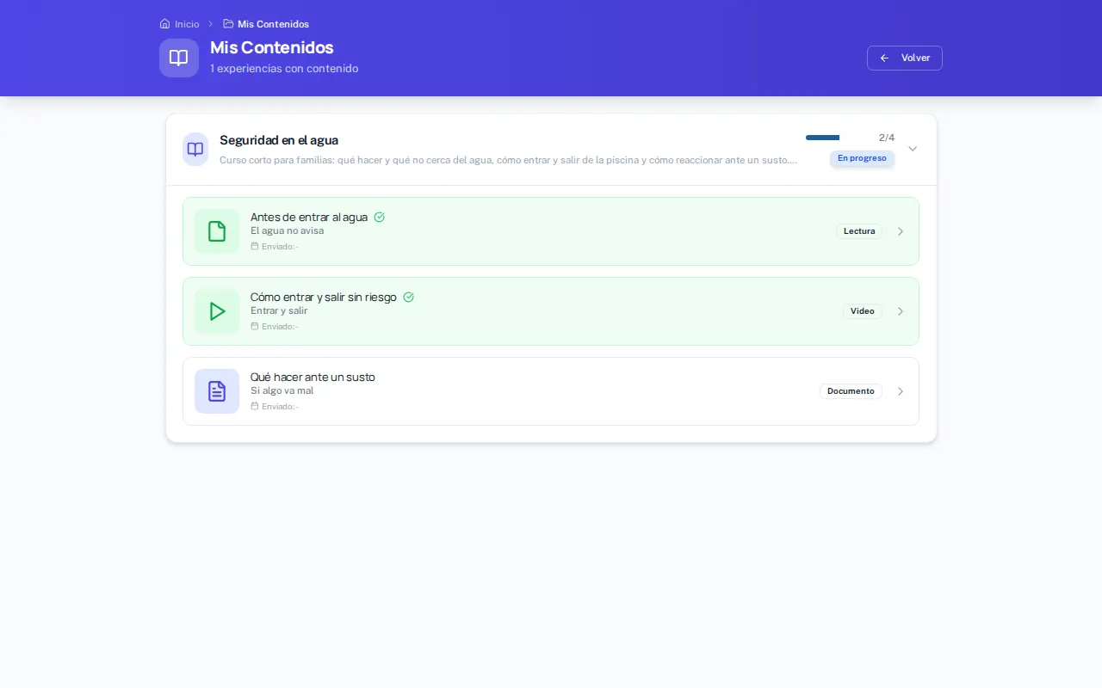The width and height of the screenshot is (1102, 688).
Task: Click the book icon beside Seguridad en el agua
Action: coord(195,149)
